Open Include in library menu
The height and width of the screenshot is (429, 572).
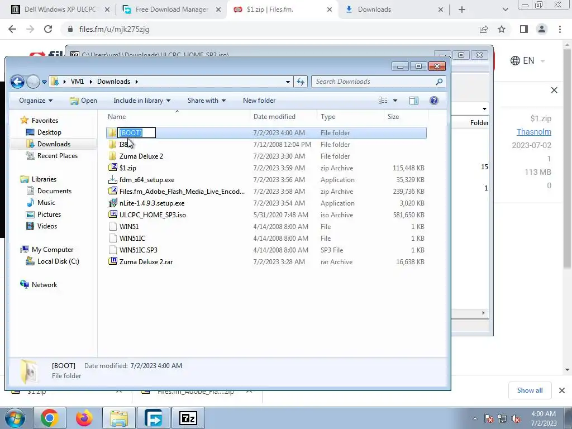(142, 101)
